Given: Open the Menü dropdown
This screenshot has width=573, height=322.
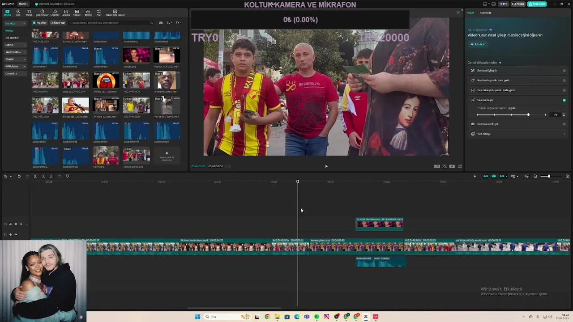Looking at the screenshot, I should point(23,4).
